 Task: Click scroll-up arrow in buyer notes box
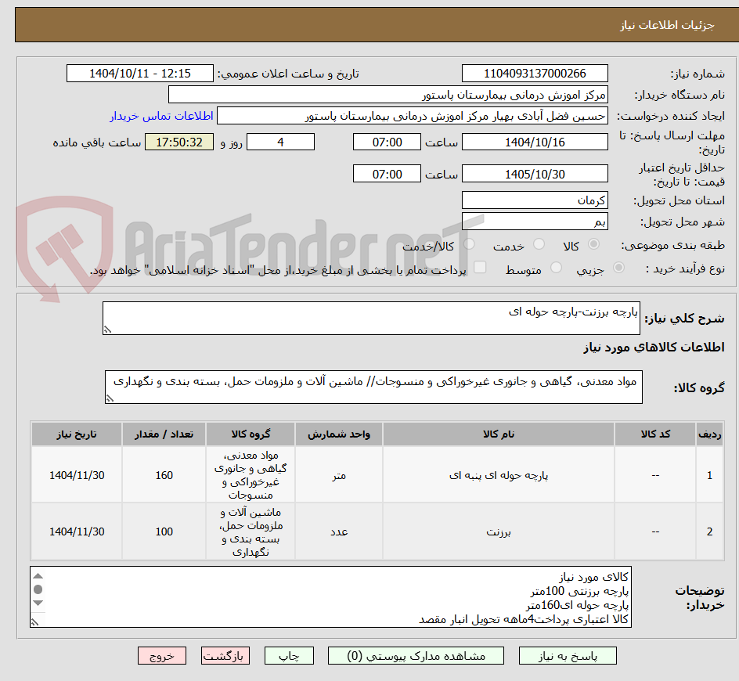tap(38, 576)
